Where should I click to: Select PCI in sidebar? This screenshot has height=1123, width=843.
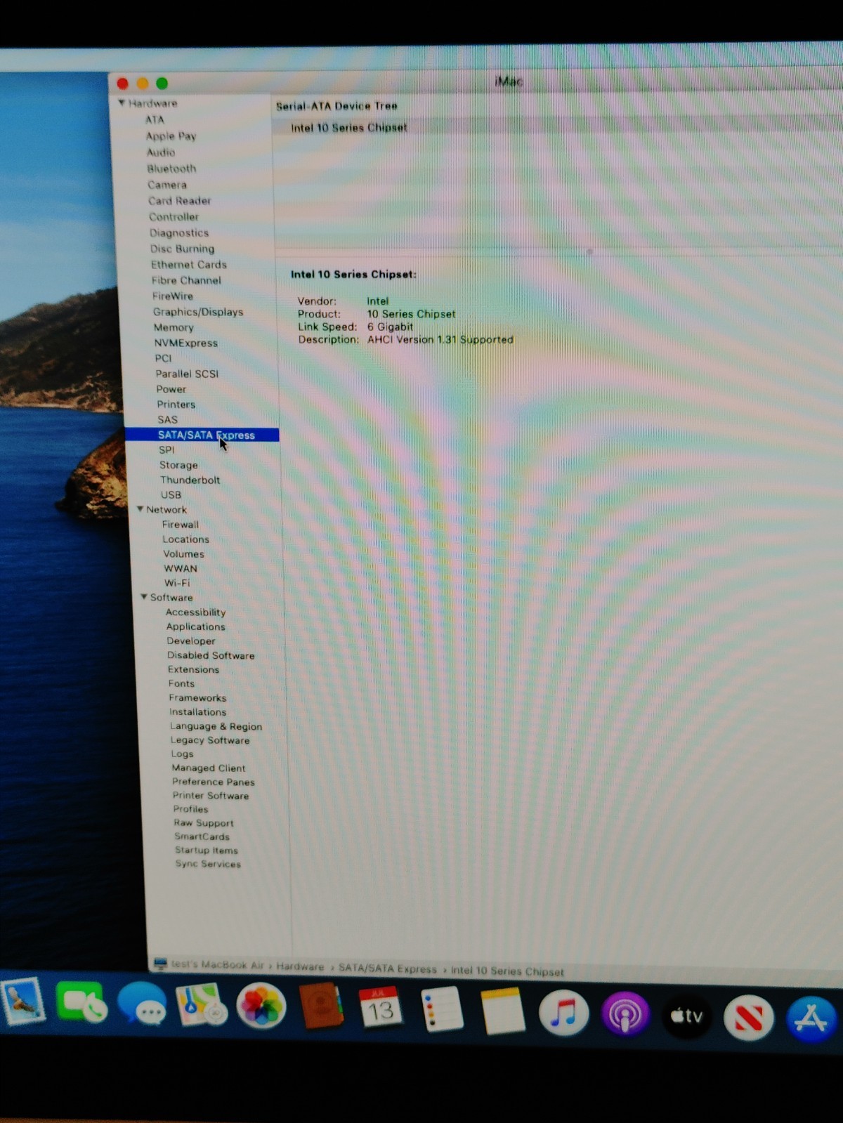pyautogui.click(x=163, y=358)
